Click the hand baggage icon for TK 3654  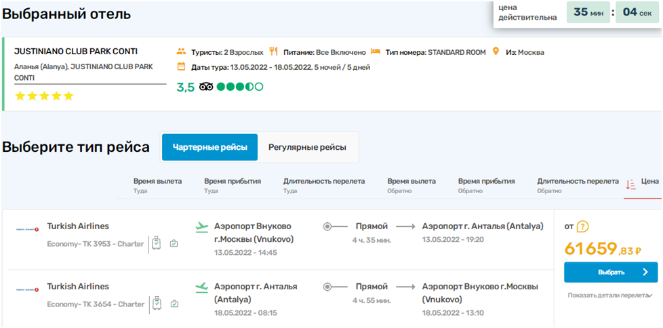[x=174, y=304]
